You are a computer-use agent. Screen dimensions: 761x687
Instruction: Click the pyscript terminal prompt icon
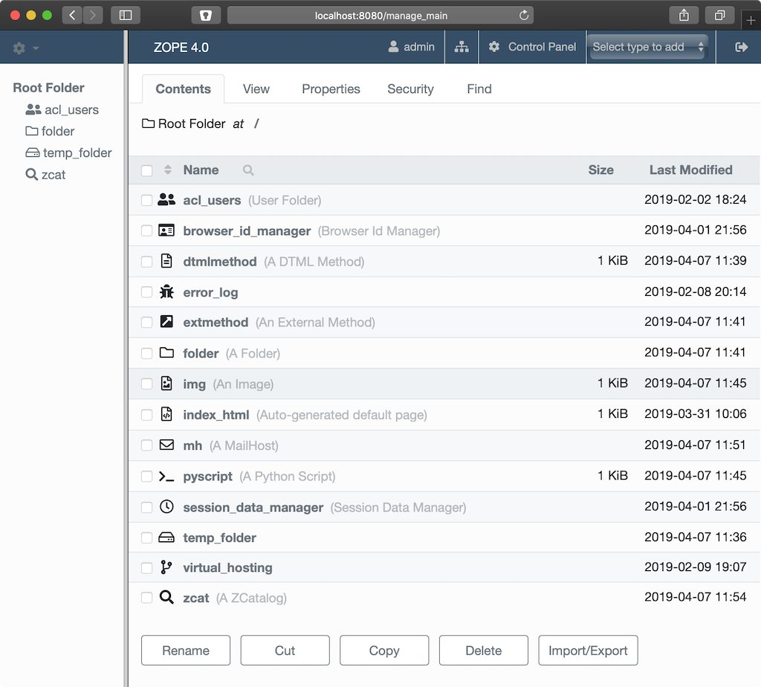coord(166,477)
